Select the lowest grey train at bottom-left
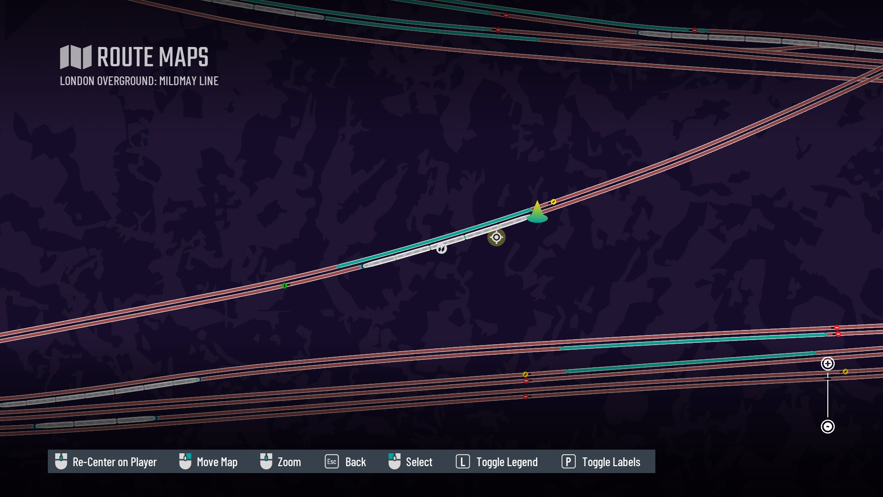Image resolution: width=883 pixels, height=497 pixels. click(x=95, y=422)
